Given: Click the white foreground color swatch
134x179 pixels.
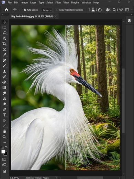Looking at the screenshot, I should pyautogui.click(x=3, y=151).
